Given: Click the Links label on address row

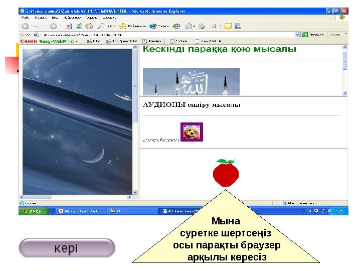Looking at the screenshot, I should pyautogui.click(x=334, y=35).
